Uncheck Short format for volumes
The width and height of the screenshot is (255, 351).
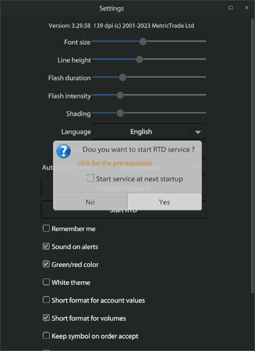(46, 318)
